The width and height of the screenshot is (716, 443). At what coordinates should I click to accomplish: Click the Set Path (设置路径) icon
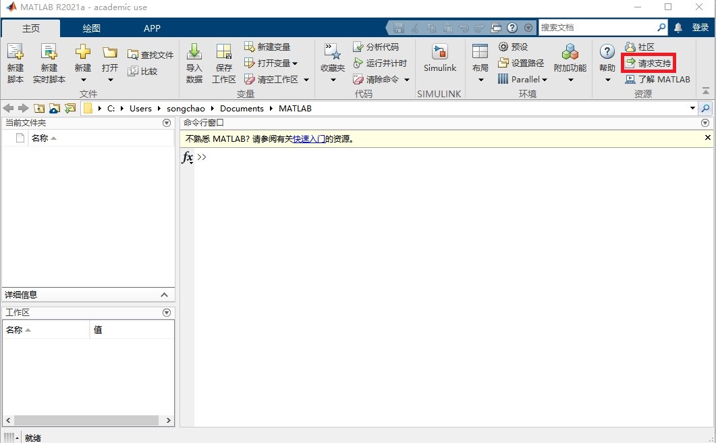503,63
